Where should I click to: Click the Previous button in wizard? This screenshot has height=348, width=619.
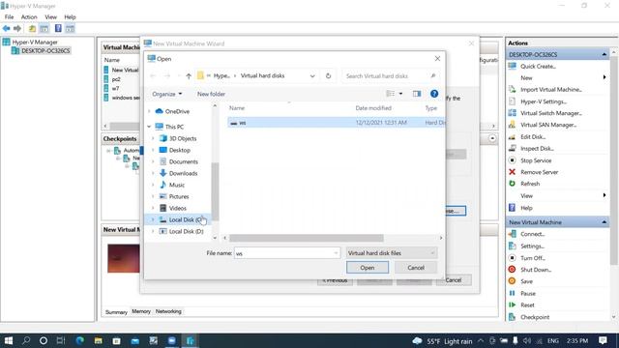click(x=335, y=280)
